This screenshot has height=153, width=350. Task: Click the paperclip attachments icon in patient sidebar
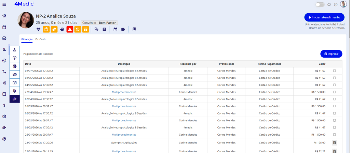(x=14, y=91)
